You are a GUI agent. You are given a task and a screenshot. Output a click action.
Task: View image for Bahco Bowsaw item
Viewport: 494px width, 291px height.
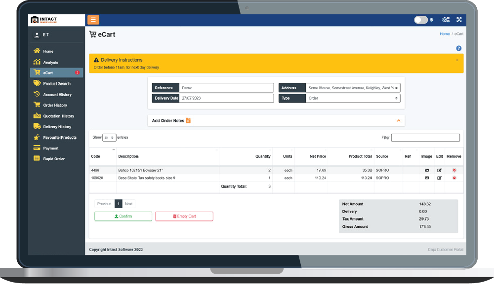click(427, 170)
